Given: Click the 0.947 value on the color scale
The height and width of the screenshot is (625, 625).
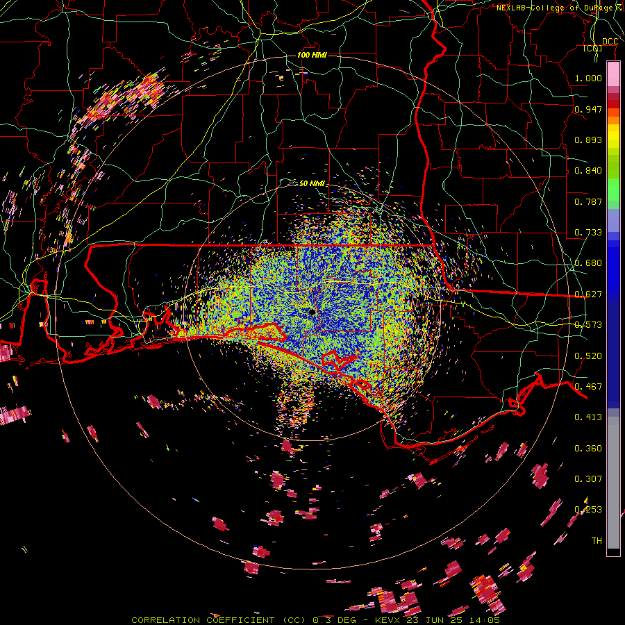Looking at the screenshot, I should pos(588,109).
